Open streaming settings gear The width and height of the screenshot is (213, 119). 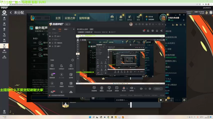(150, 89)
